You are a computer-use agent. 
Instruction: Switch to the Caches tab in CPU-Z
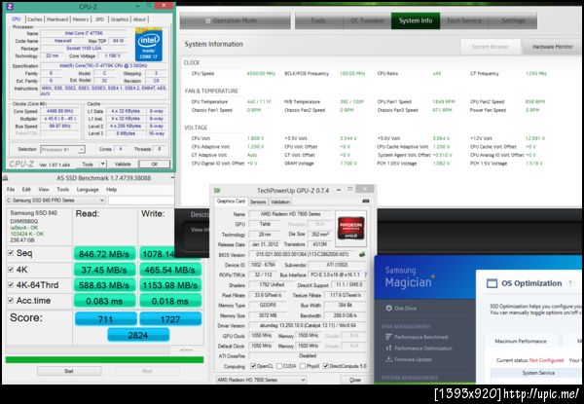[35, 19]
